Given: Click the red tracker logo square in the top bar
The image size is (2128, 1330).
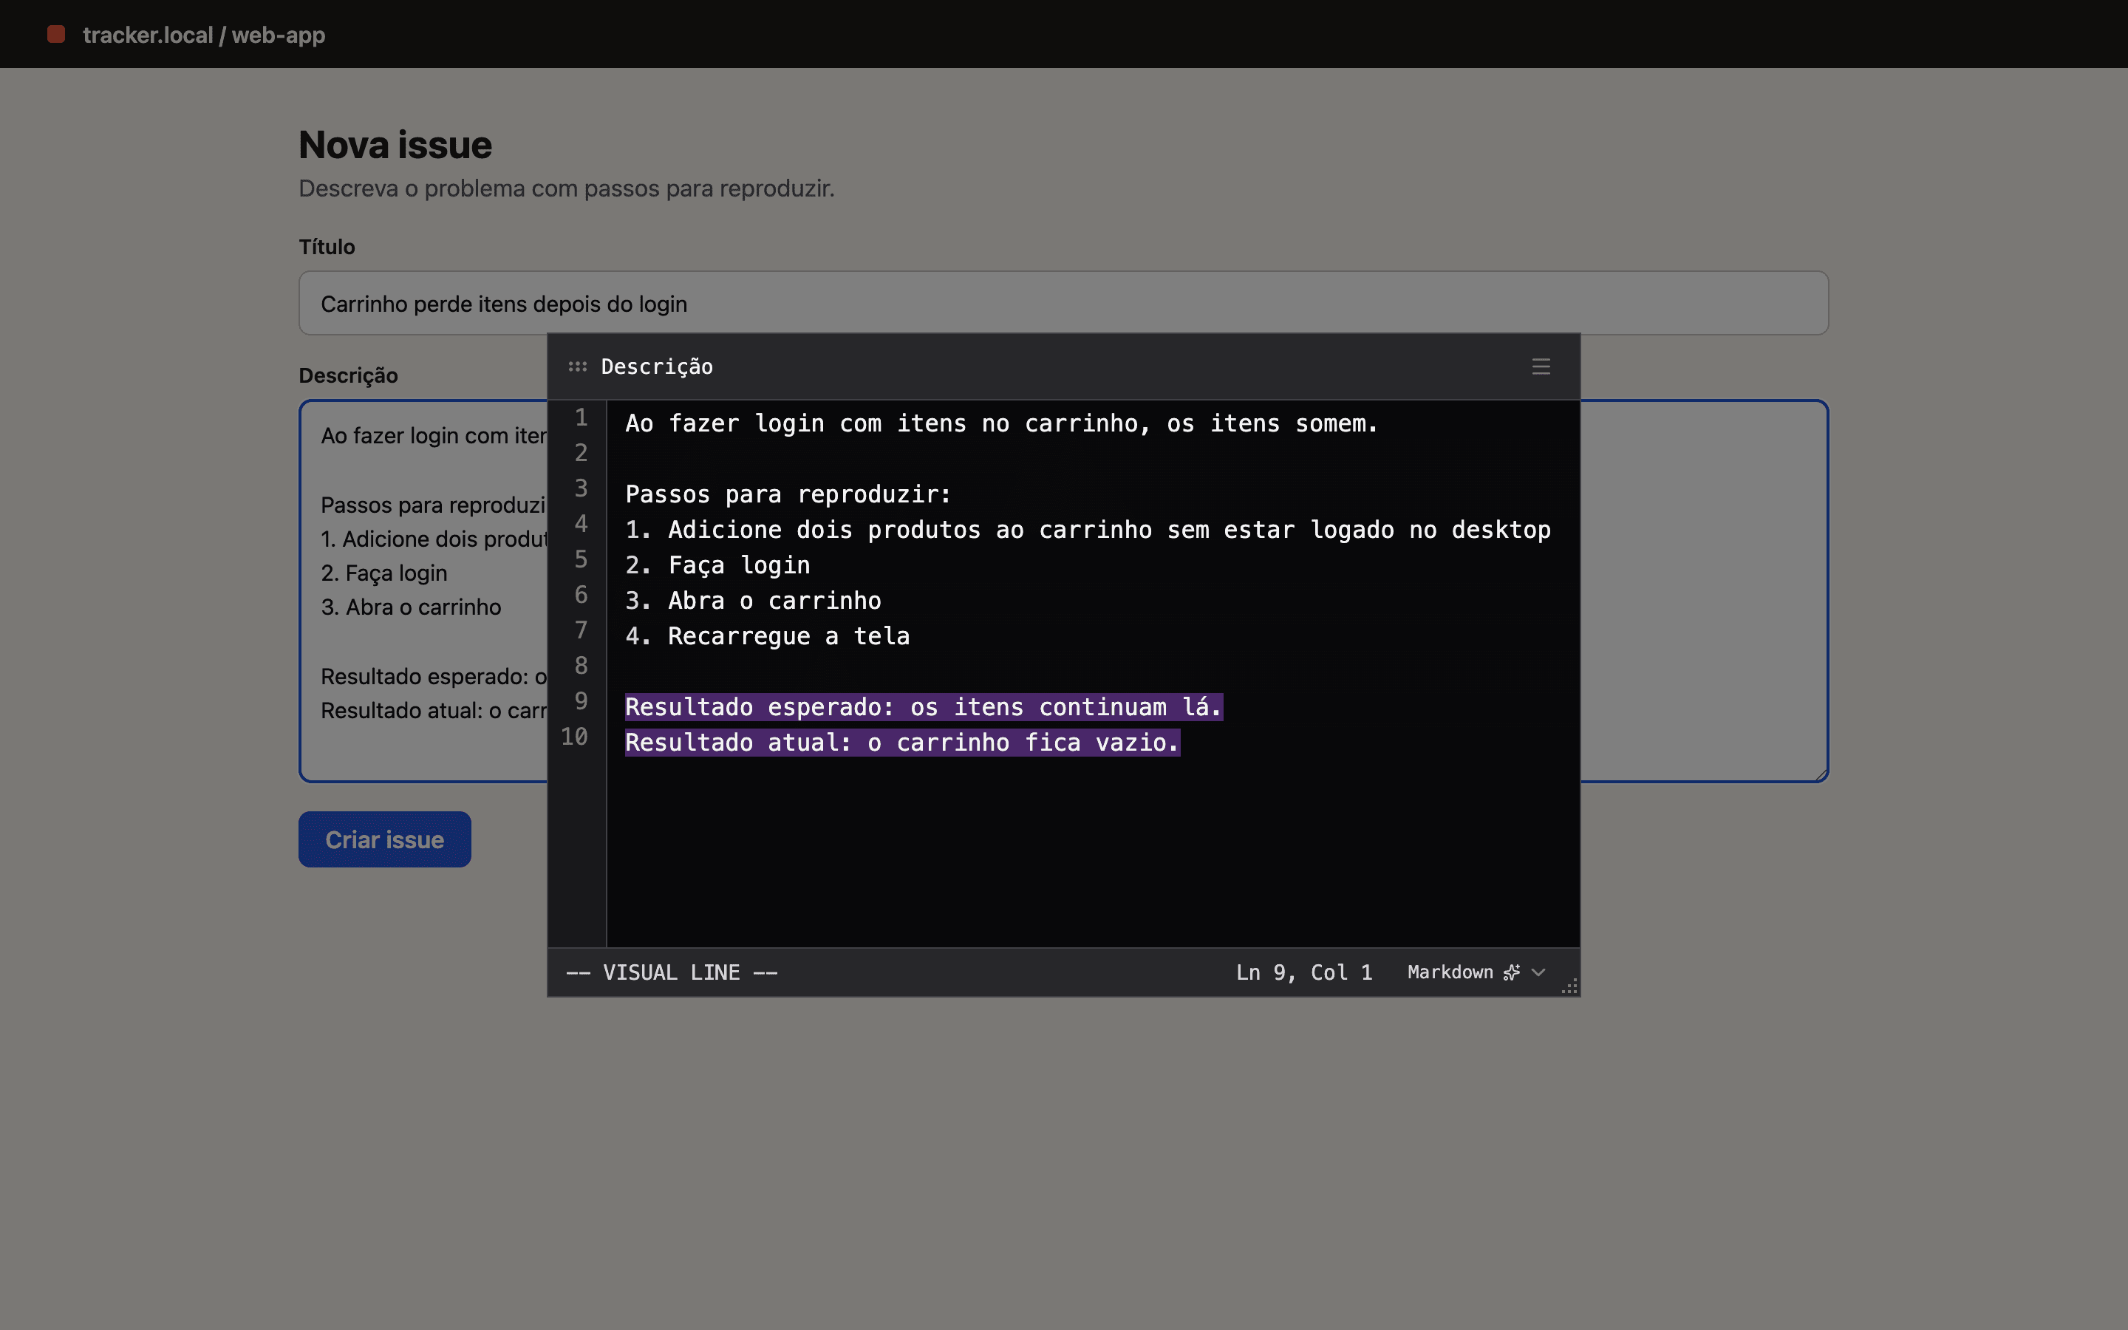Looking at the screenshot, I should 56,34.
